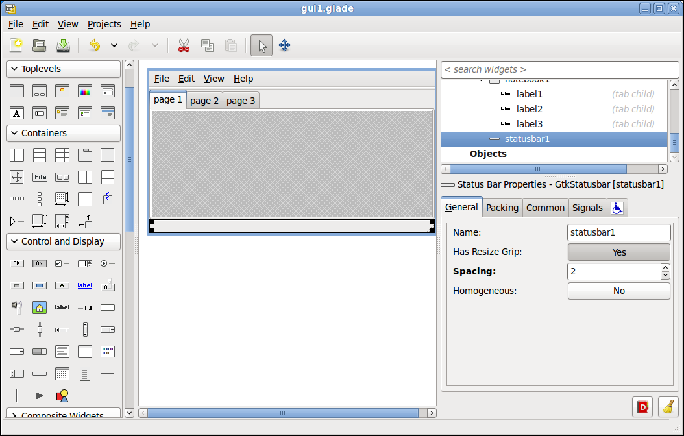
Task: Select the OK Button widget in the palette
Action: 17,263
